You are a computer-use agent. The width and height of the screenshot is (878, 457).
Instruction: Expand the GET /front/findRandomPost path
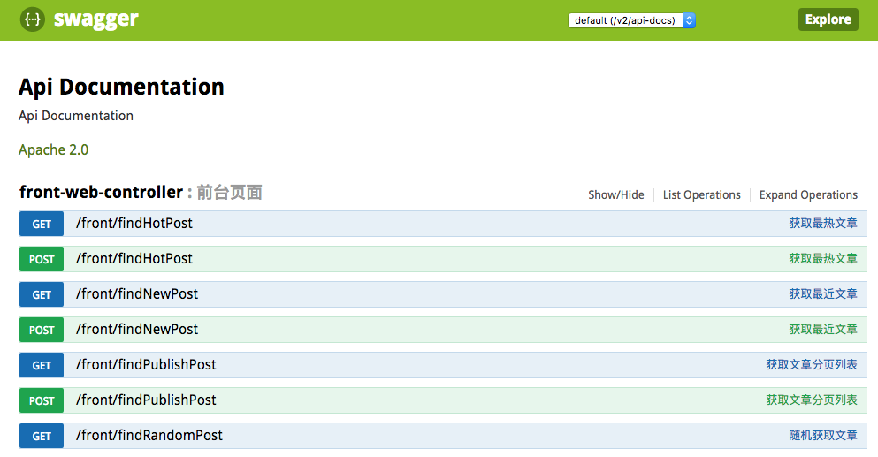149,435
